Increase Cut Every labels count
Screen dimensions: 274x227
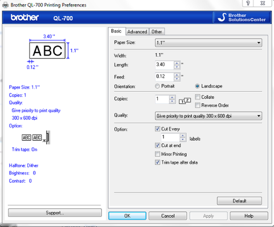183,136
